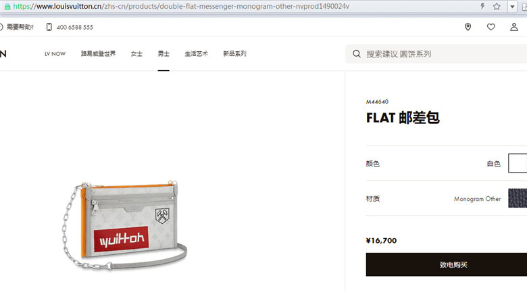Select the 男士 menu item
Screen dimensions: 527x292
point(164,54)
